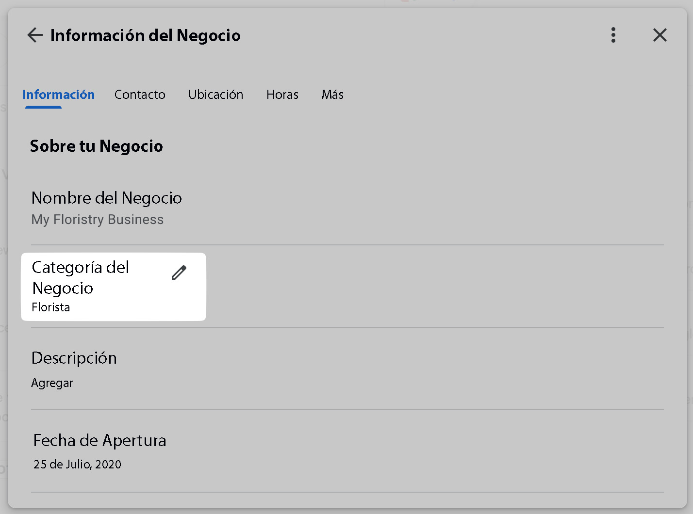Screen dimensions: 693x514
Task: Click the Nombre del Negocio label
Action: [x=107, y=198]
